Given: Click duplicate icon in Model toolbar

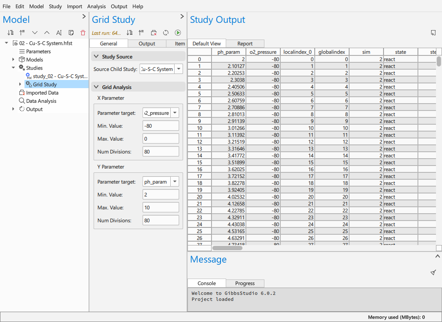Looking at the screenshot, I should pyautogui.click(x=71, y=33).
